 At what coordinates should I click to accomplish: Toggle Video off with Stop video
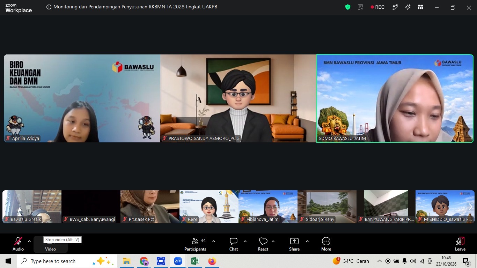[50, 244]
